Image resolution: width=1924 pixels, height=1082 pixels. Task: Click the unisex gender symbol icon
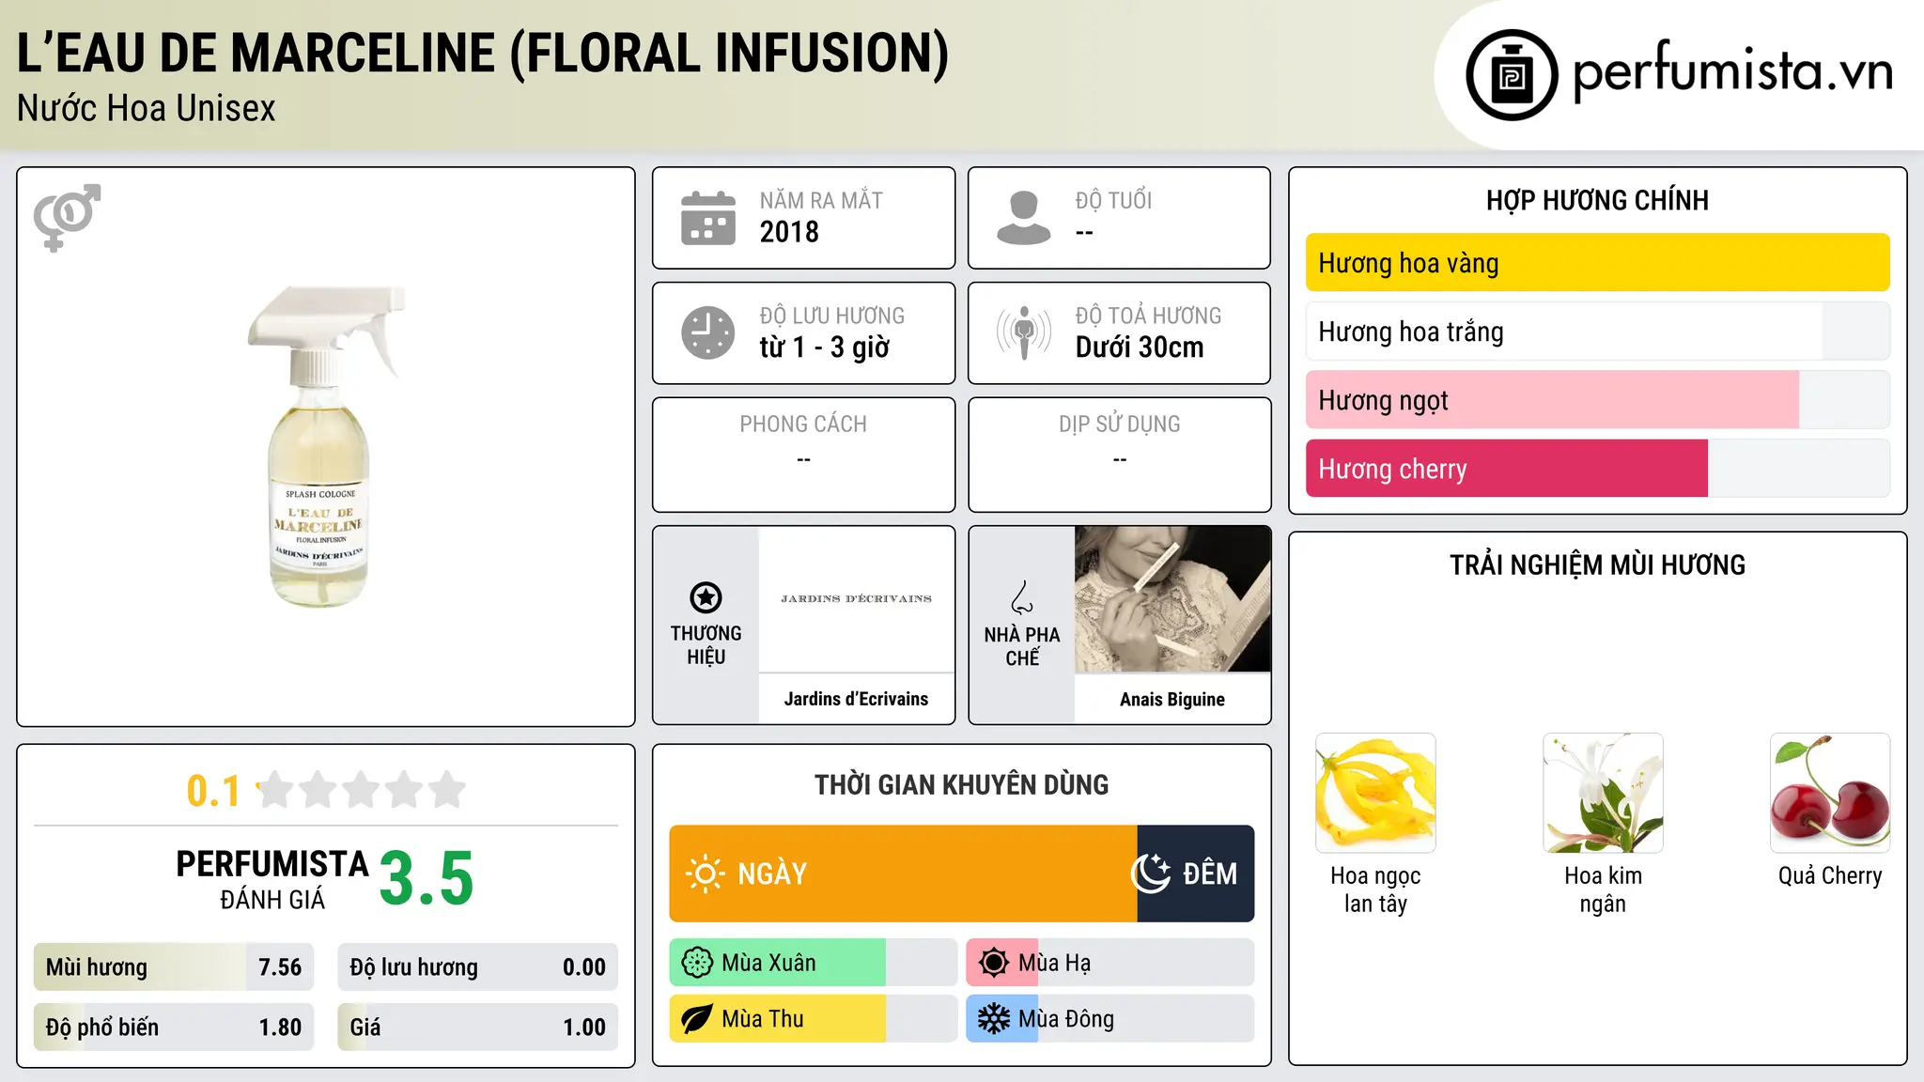(67, 218)
